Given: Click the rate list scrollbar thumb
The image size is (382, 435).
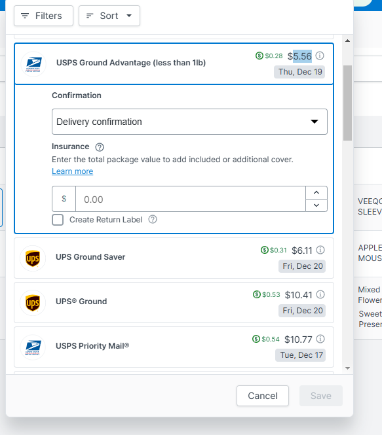Looking at the screenshot, I should [x=347, y=103].
